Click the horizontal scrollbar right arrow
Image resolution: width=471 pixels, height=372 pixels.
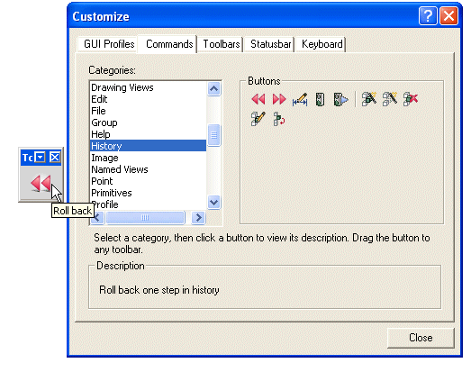coord(198,217)
